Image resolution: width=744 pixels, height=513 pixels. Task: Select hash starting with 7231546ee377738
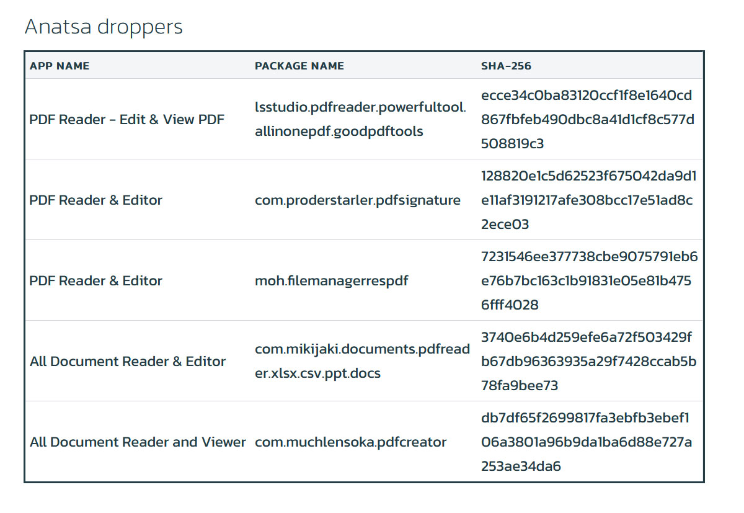(590, 280)
